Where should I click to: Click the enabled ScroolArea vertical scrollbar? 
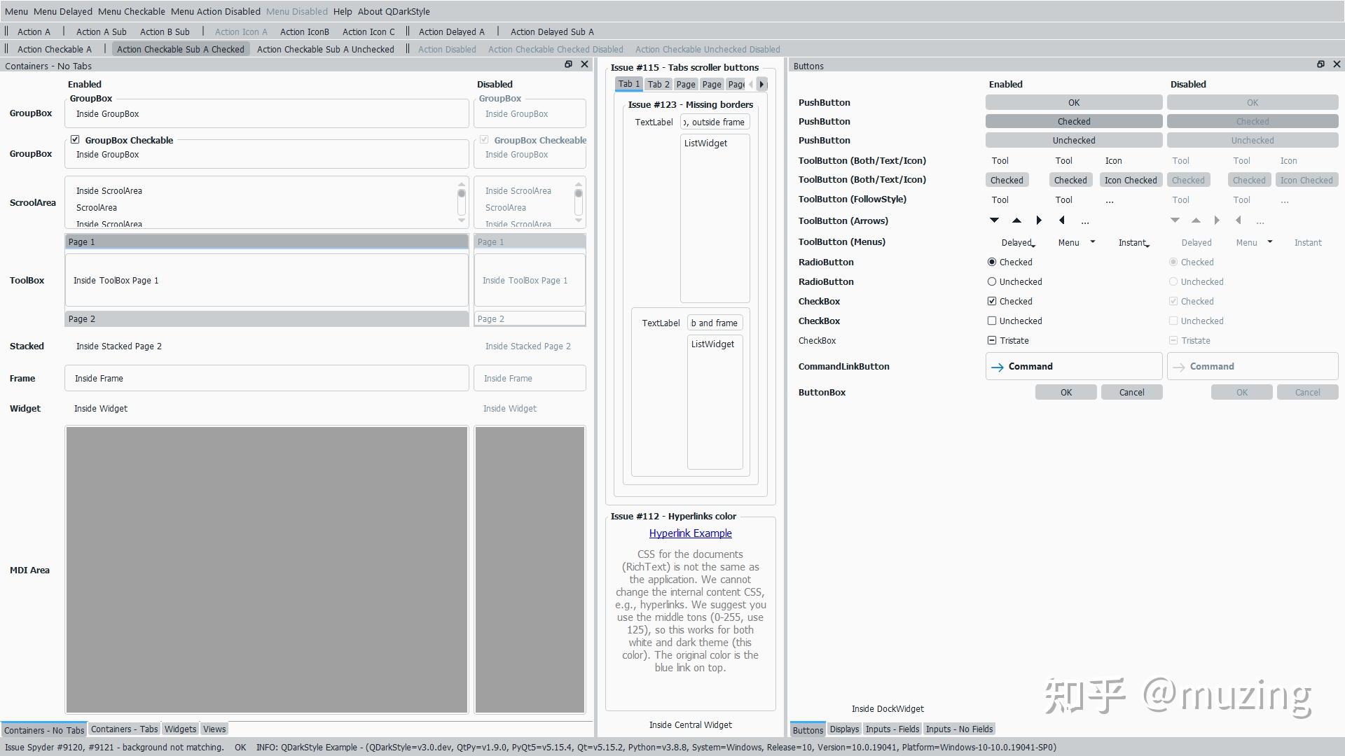[461, 203]
